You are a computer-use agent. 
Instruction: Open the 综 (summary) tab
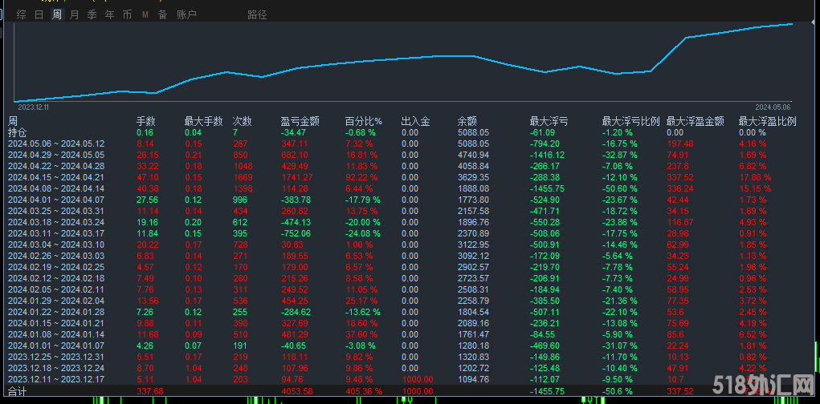[21, 14]
